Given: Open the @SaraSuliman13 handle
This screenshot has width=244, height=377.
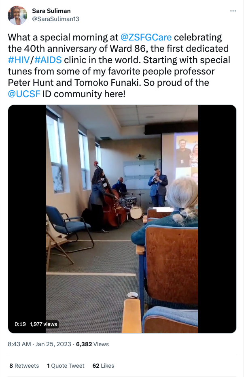Looking at the screenshot, I should pyautogui.click(x=55, y=19).
